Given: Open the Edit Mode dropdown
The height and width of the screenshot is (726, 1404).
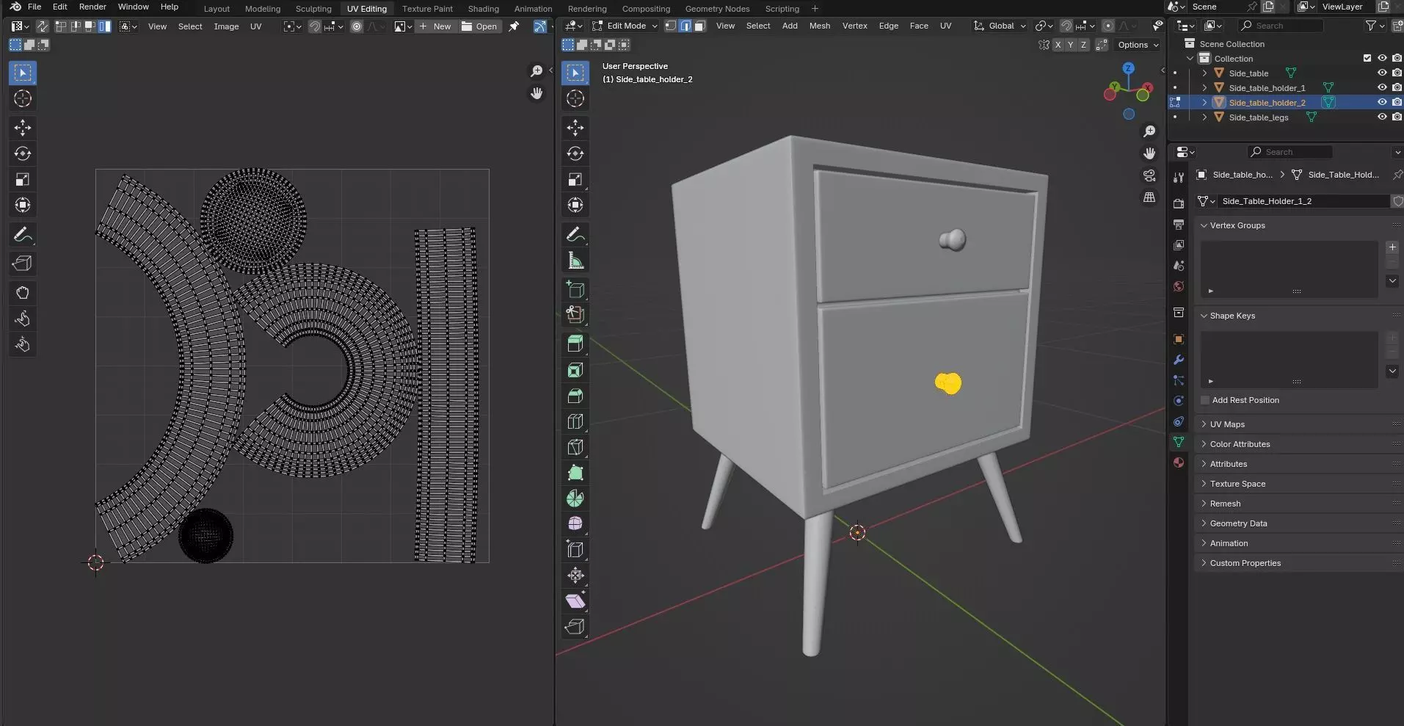Looking at the screenshot, I should coord(625,26).
